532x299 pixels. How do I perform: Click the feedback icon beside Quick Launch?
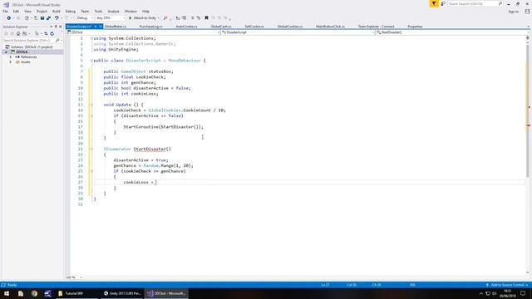(x=443, y=3)
